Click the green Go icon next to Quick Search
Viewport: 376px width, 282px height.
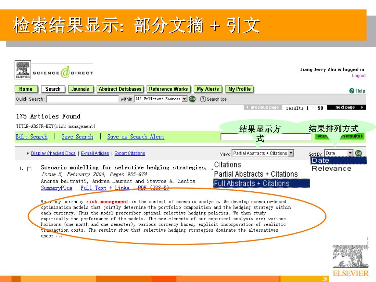(192, 99)
